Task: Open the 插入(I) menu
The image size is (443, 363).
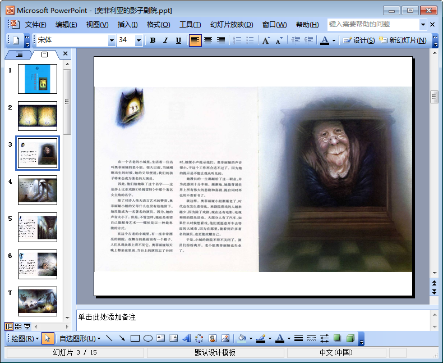Action: (127, 25)
